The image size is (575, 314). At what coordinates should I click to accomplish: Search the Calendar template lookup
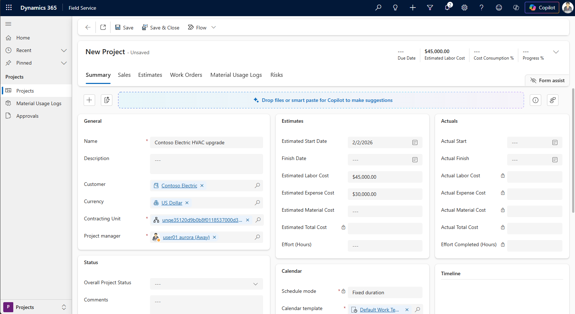(x=417, y=310)
